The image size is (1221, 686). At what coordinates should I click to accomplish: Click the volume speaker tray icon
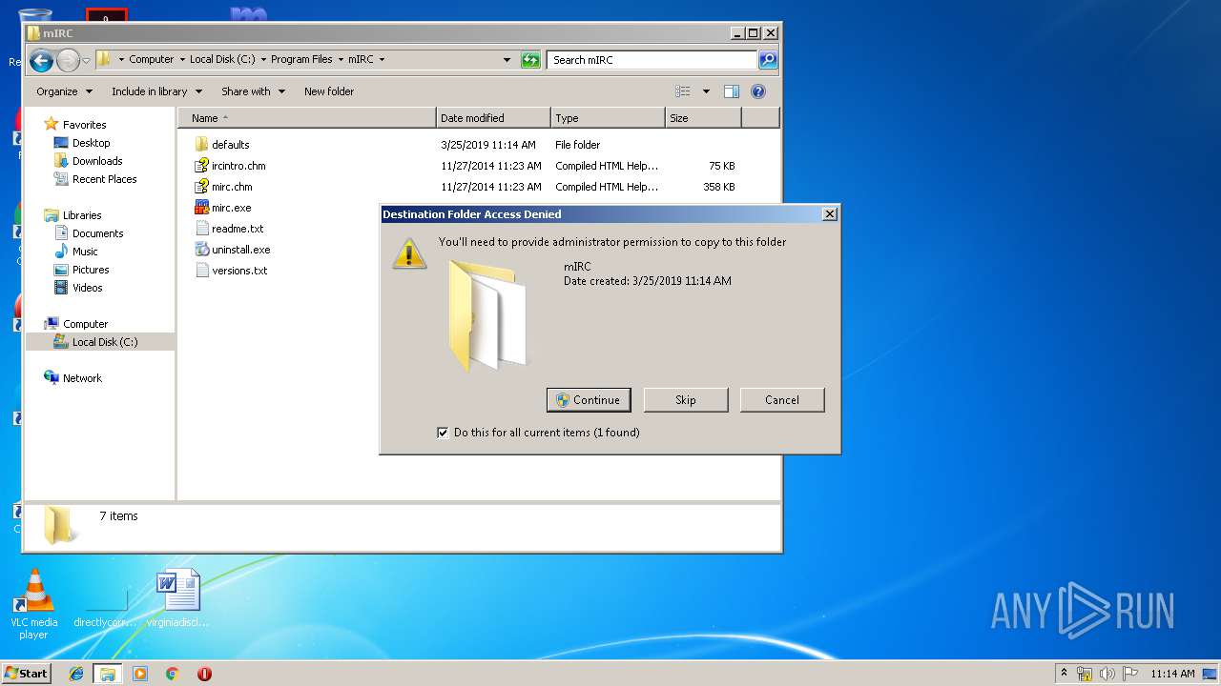[x=1107, y=674]
